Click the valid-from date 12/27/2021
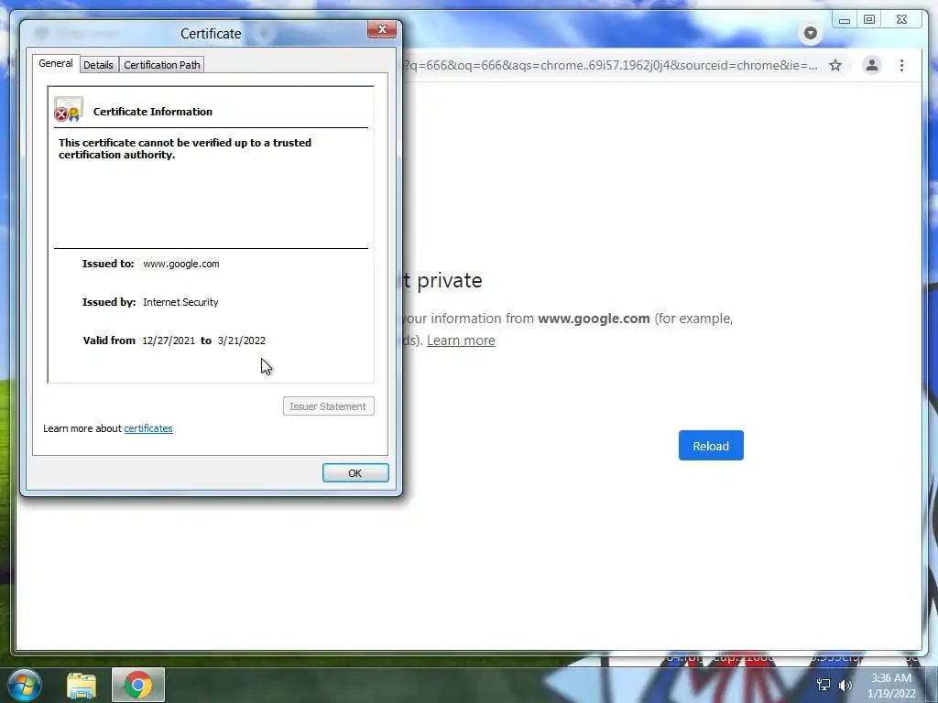Viewport: 938px width, 703px height. (169, 341)
